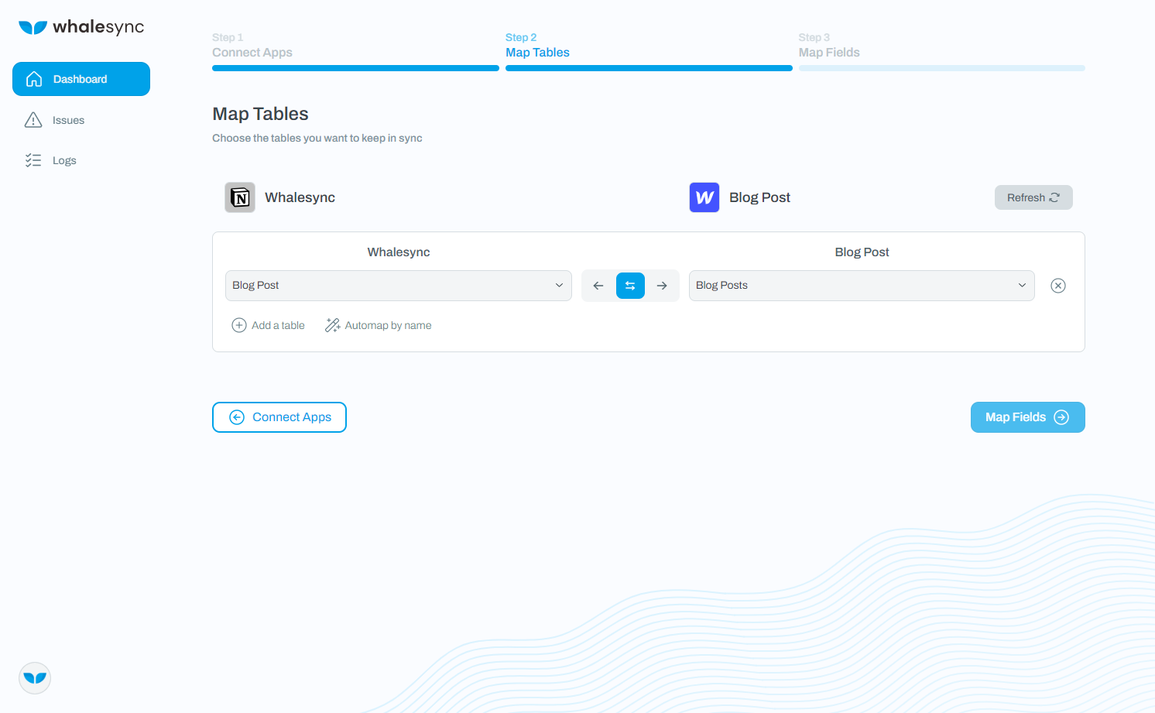Click the Add a table plus icon
1155x713 pixels.
pyautogui.click(x=239, y=325)
